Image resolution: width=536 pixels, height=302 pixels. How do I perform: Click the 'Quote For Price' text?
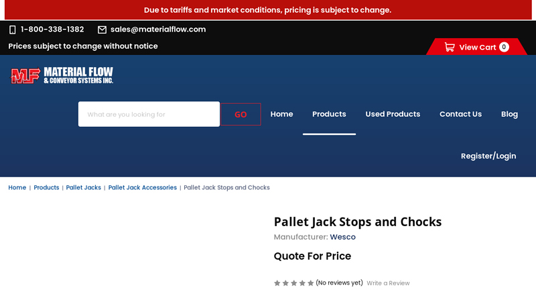[312, 256]
